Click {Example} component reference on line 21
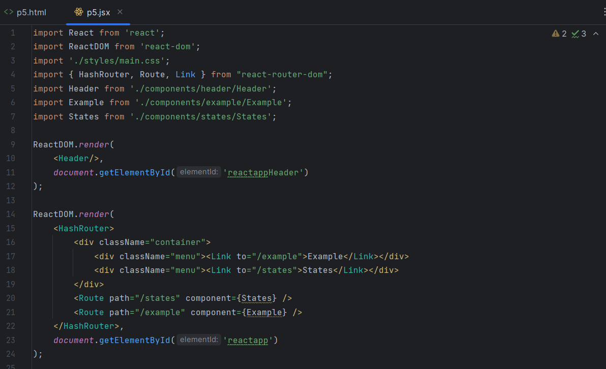 click(264, 312)
